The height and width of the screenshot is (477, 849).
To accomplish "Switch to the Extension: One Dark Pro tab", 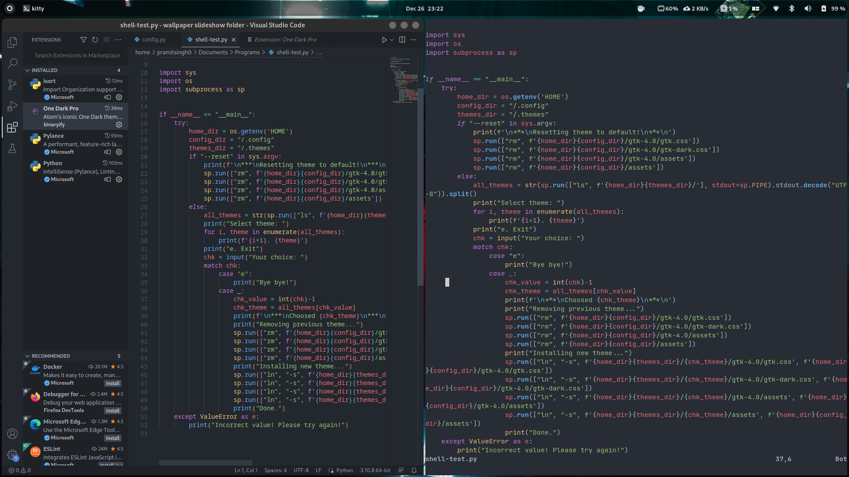I will (284, 39).
